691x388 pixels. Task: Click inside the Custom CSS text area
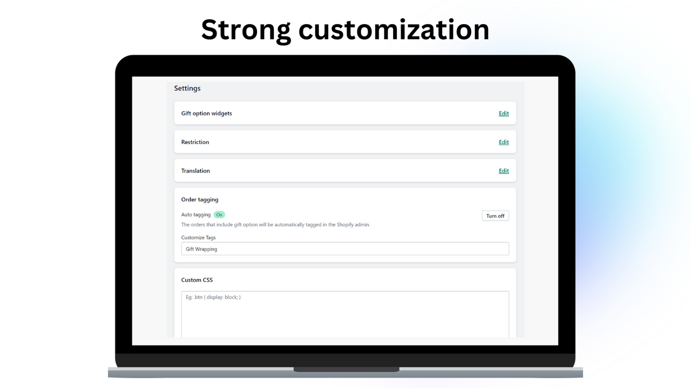pyautogui.click(x=345, y=315)
